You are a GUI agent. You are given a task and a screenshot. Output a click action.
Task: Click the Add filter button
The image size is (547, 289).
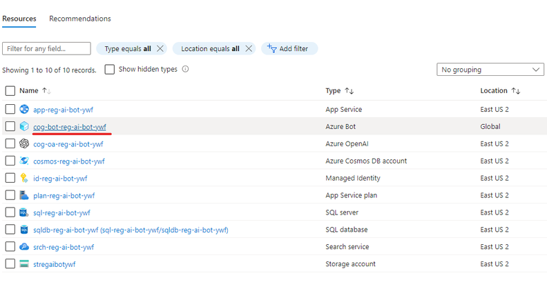[289, 49]
